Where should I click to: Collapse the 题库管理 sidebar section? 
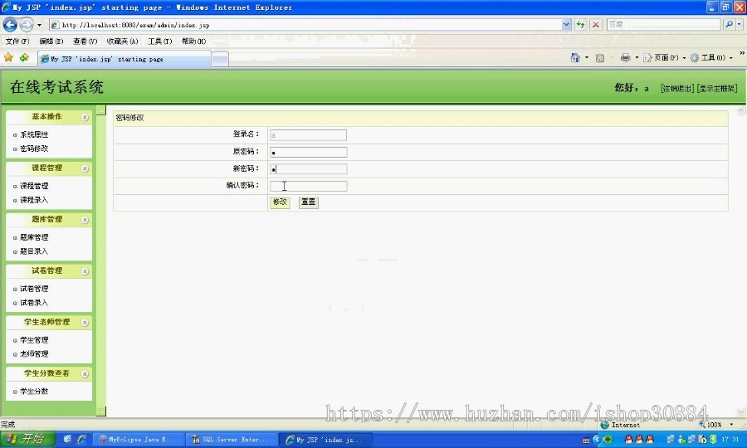(x=85, y=220)
